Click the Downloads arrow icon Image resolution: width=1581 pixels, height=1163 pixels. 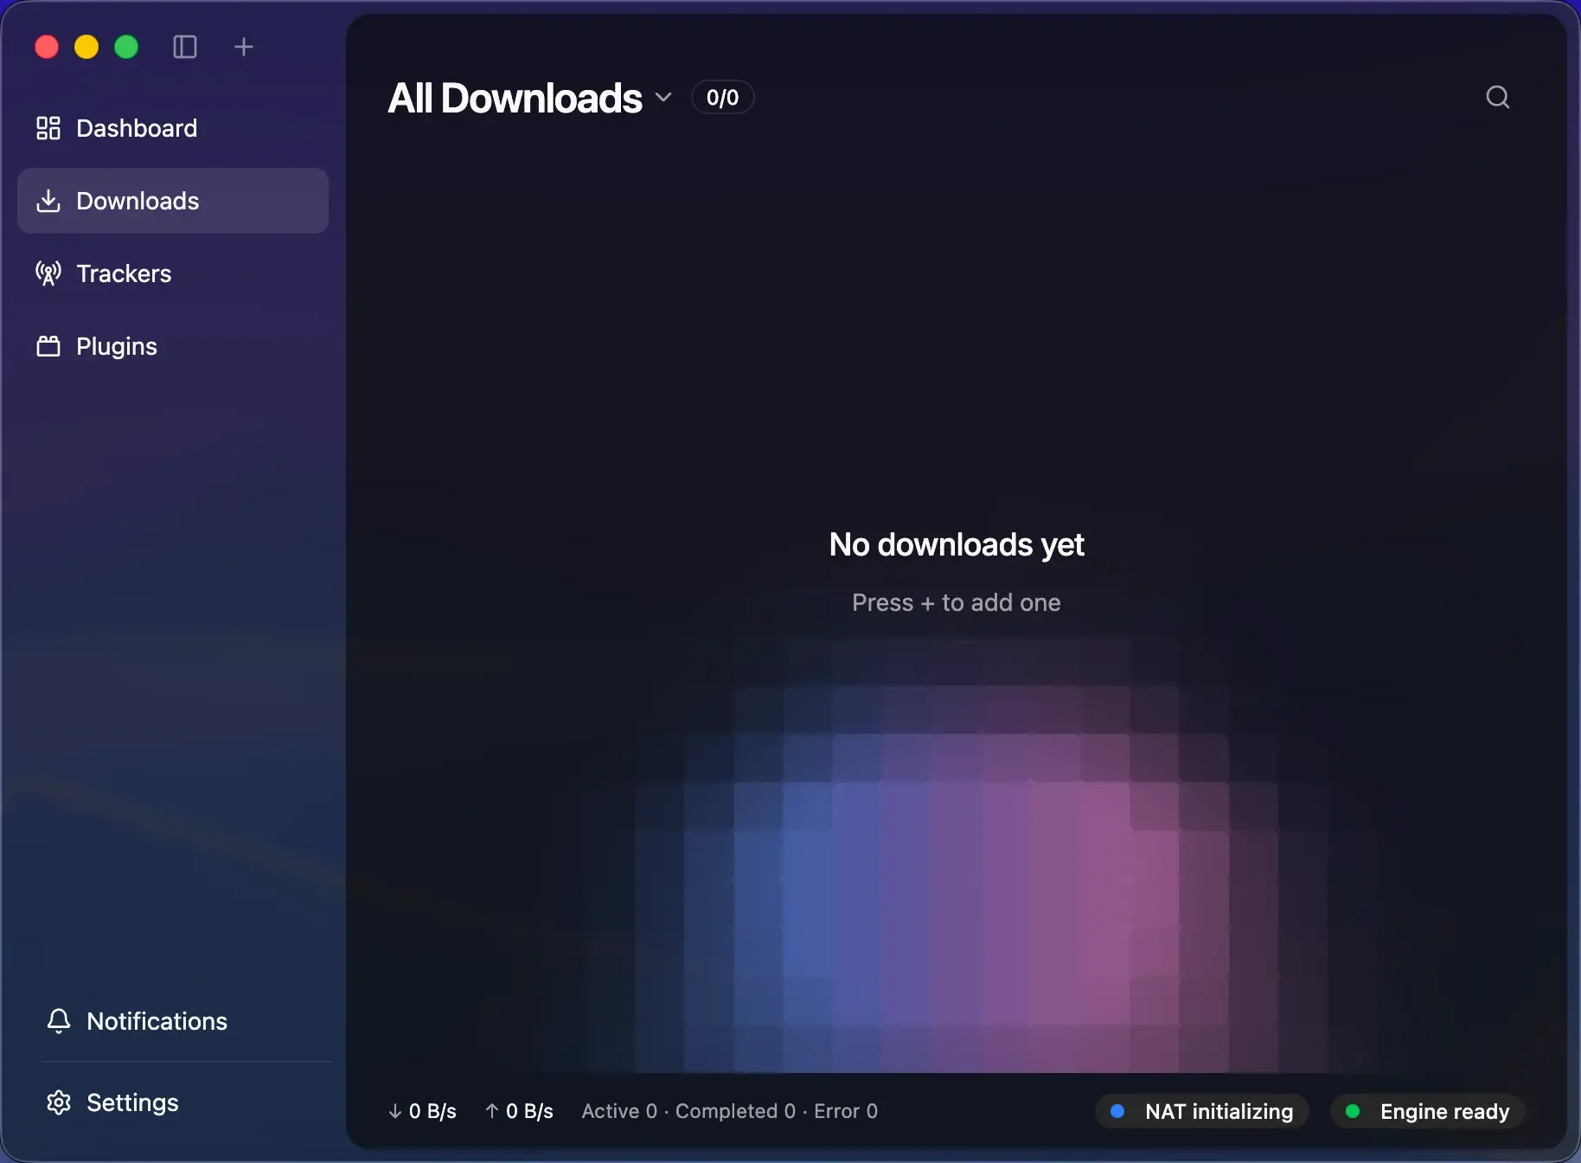[48, 201]
